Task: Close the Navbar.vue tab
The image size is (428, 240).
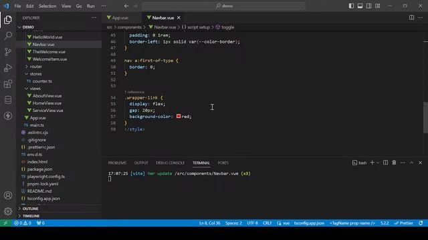Action: [179, 18]
